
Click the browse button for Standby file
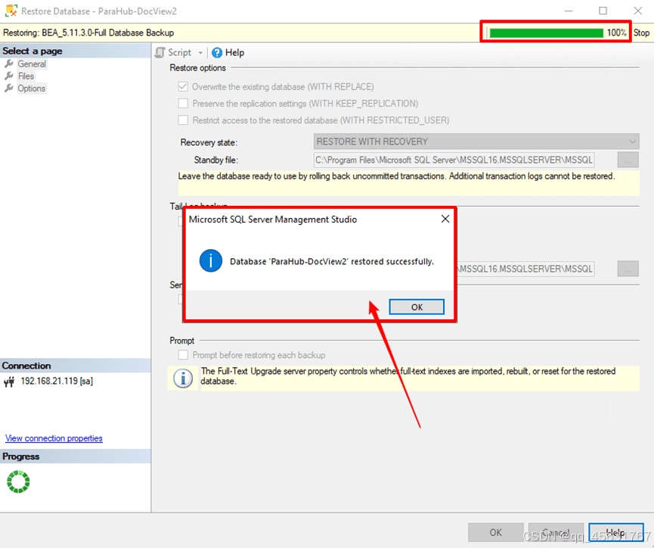628,160
